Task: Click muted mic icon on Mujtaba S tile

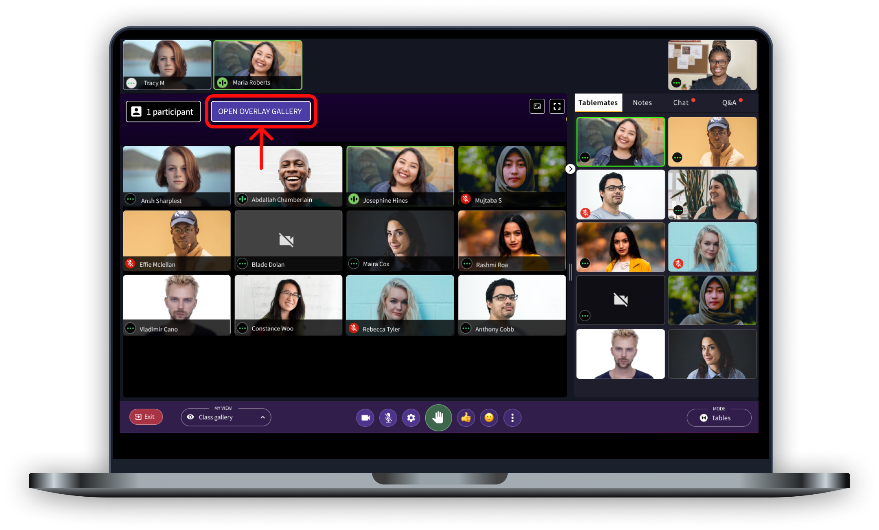Action: [x=466, y=199]
